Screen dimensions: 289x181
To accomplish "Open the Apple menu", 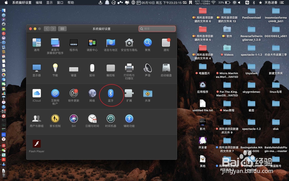I will [x=6, y=2].
